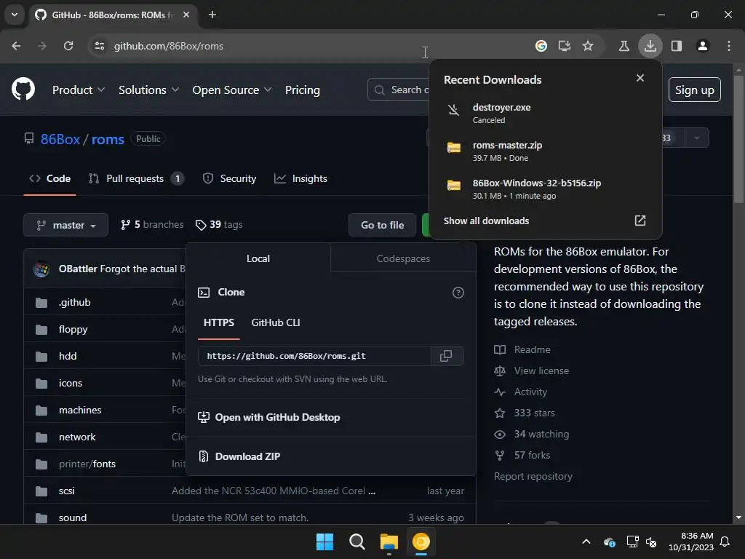
Task: Click the Sign up button
Action: click(694, 90)
